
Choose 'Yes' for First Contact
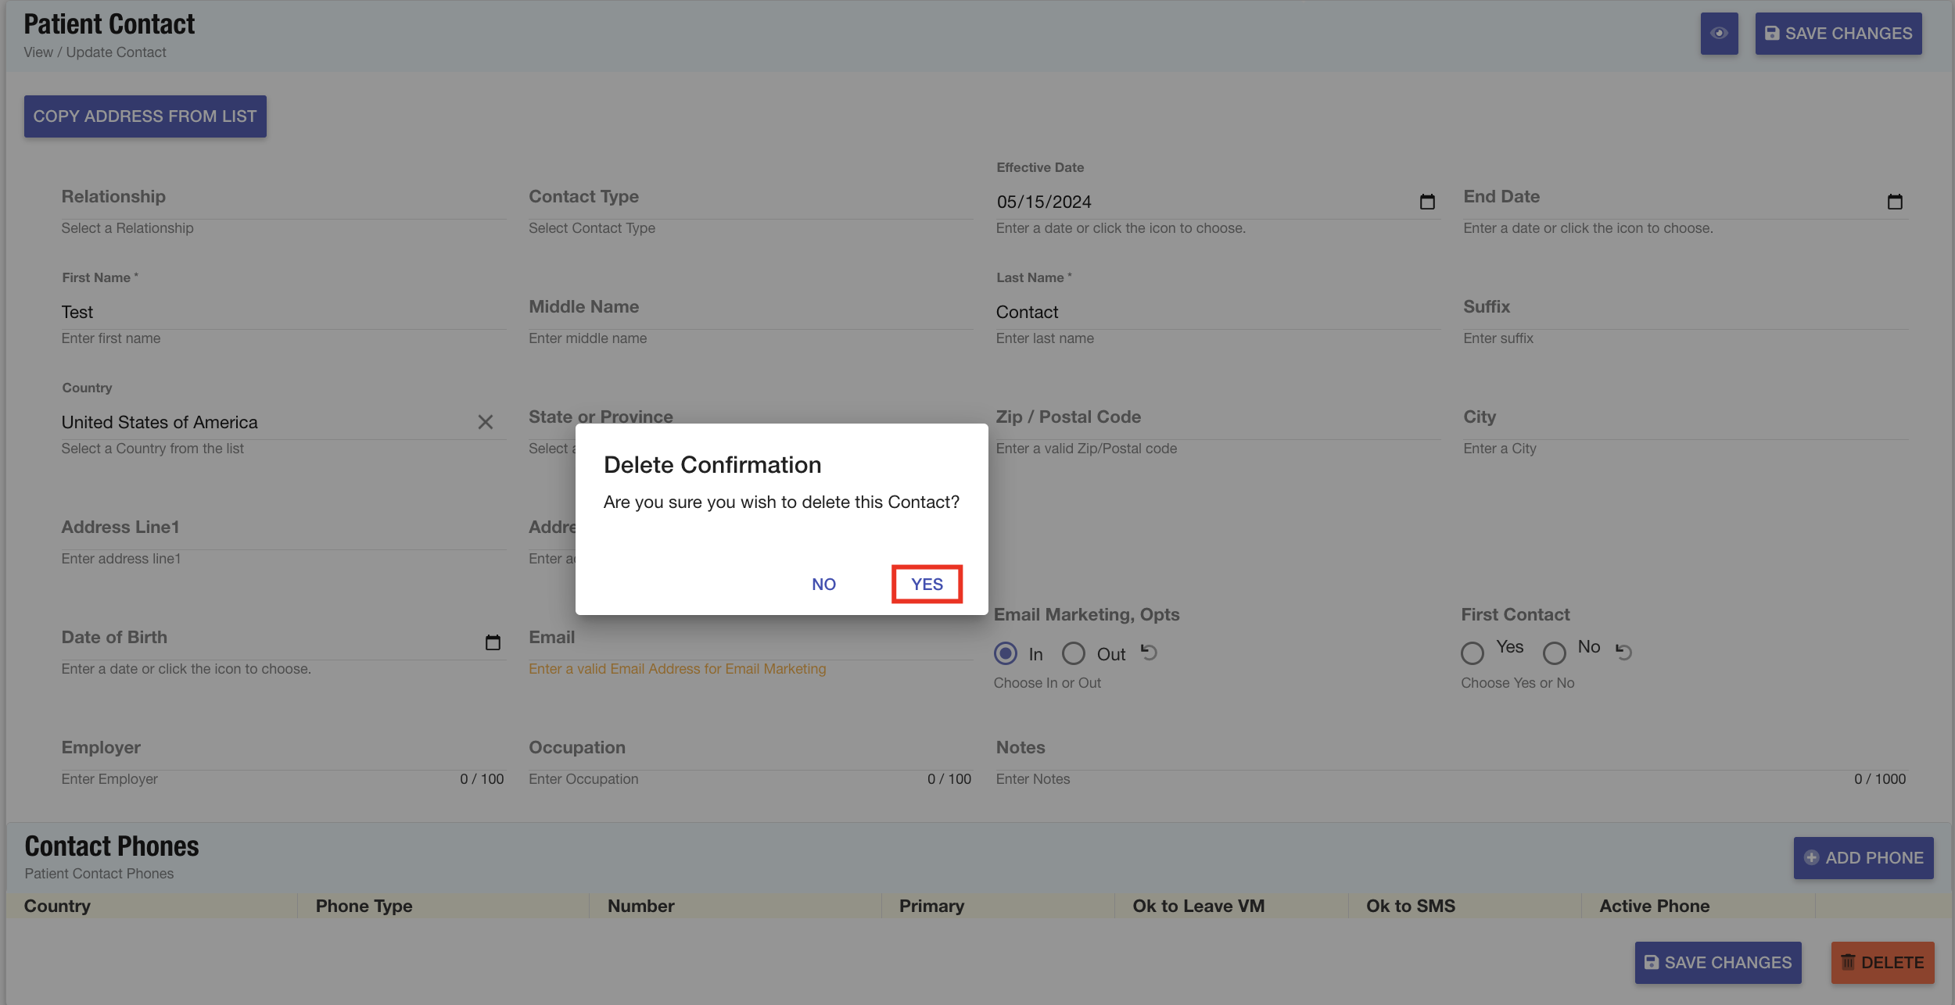coord(1472,653)
